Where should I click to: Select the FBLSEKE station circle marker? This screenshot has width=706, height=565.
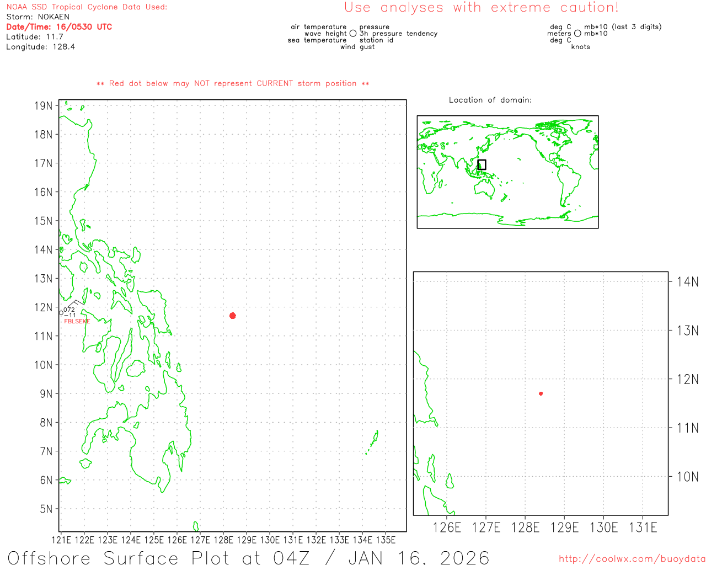(61, 313)
